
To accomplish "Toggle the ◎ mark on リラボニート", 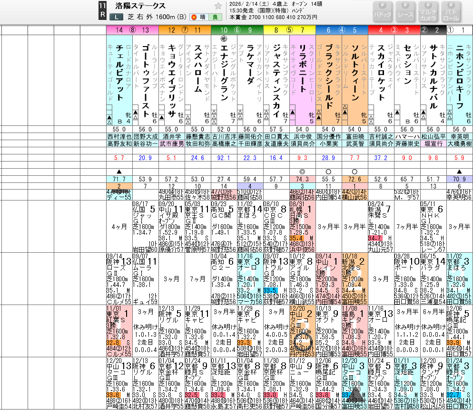I will click(302, 172).
